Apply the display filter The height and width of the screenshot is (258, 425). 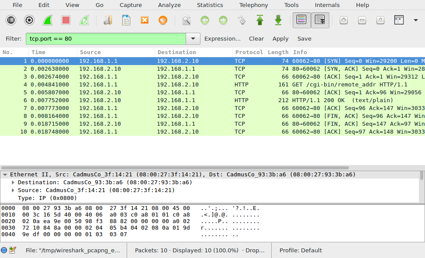pyautogui.click(x=280, y=39)
